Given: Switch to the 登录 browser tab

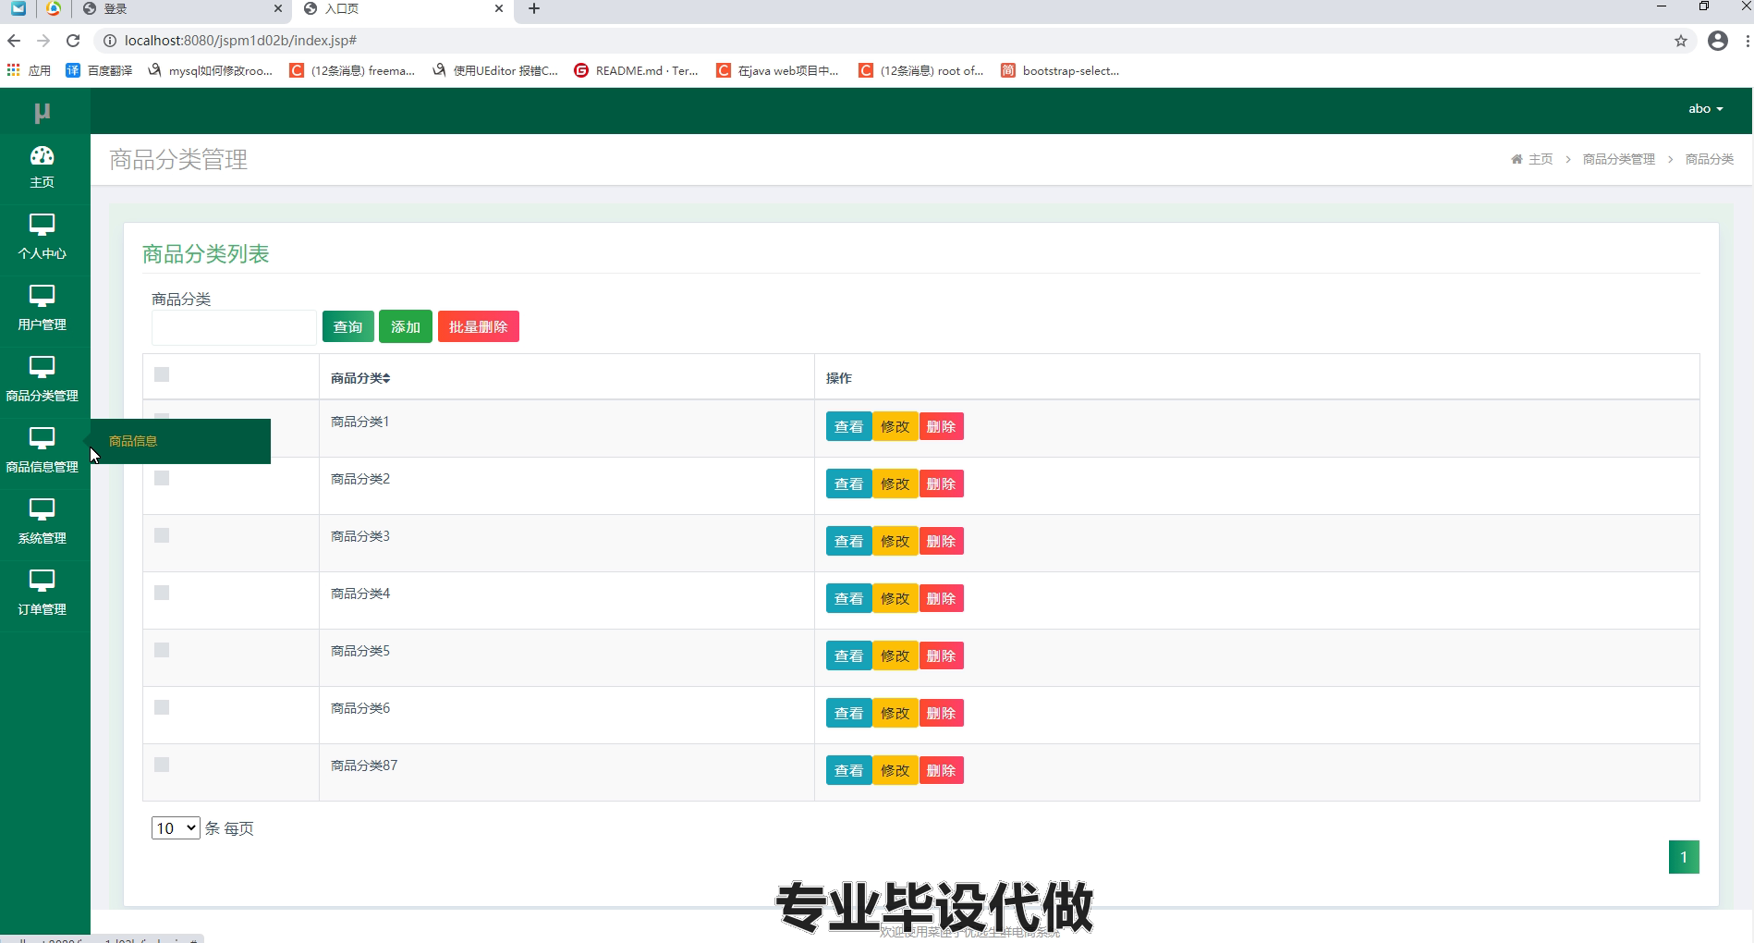Looking at the screenshot, I should [183, 9].
